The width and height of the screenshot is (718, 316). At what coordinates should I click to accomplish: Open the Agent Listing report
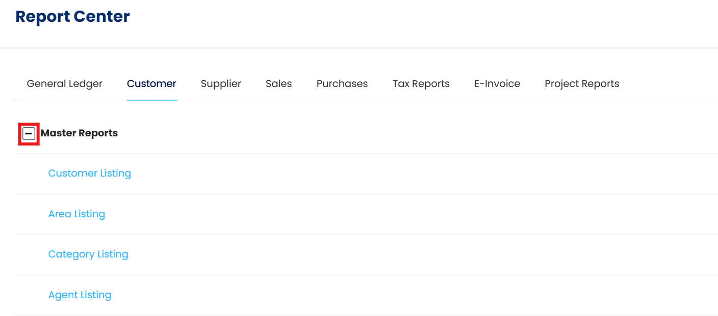click(80, 295)
